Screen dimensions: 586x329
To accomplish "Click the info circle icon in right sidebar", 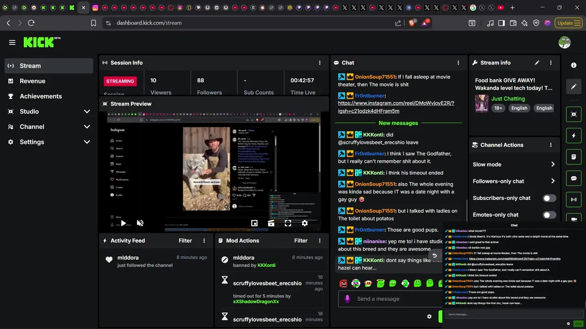I will (x=574, y=65).
